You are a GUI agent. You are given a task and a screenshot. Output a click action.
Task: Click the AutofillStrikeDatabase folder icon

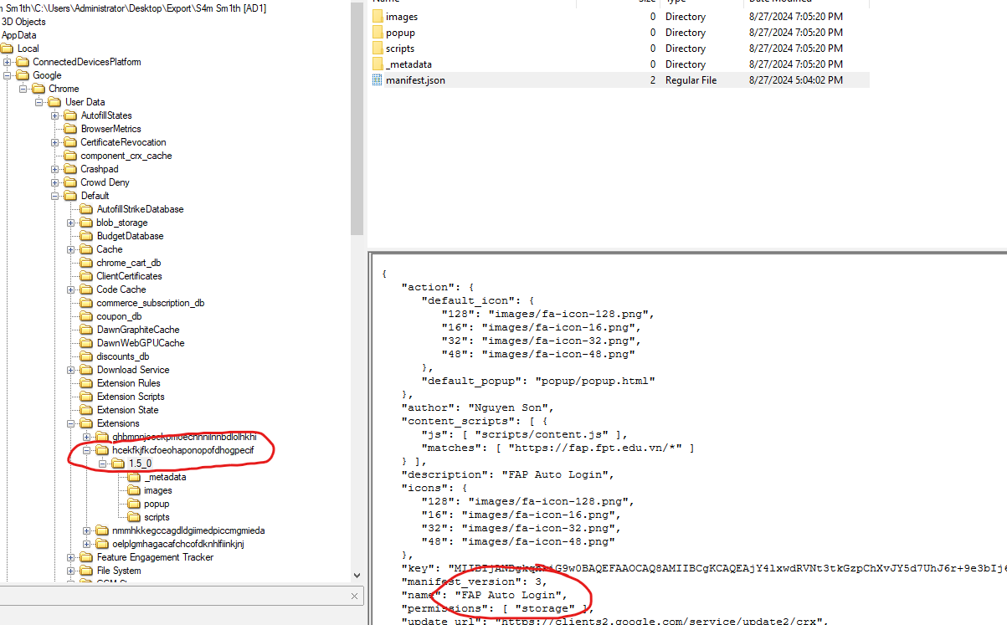click(x=87, y=209)
